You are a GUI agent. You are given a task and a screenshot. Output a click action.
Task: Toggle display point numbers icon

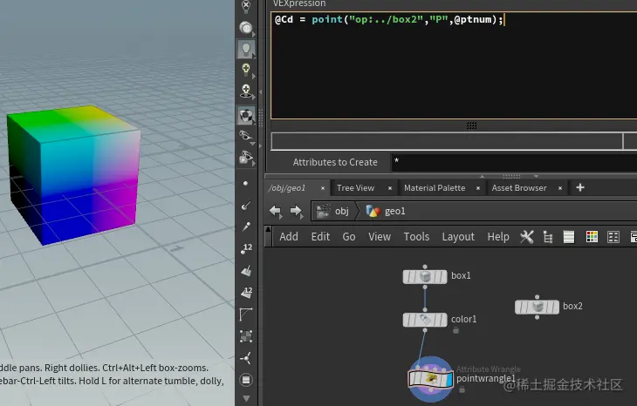(246, 248)
